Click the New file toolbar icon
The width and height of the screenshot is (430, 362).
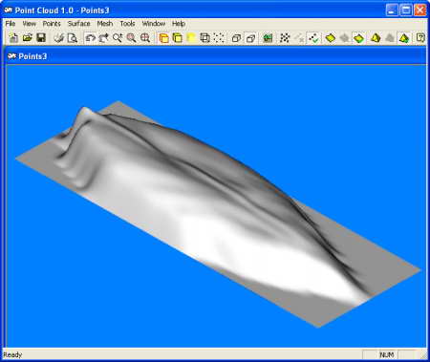click(x=13, y=38)
